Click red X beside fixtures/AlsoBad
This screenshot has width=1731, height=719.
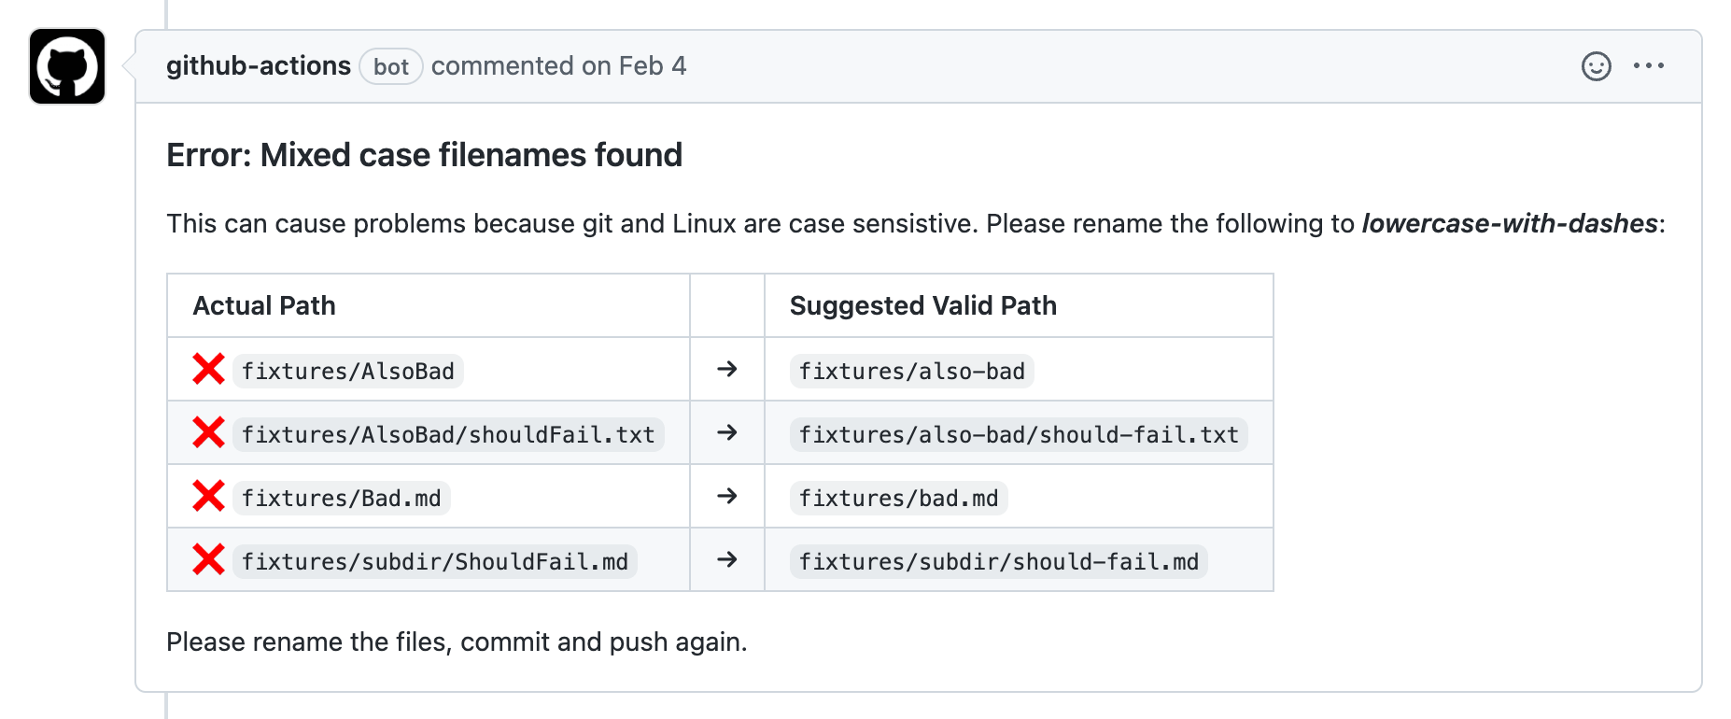click(x=208, y=370)
